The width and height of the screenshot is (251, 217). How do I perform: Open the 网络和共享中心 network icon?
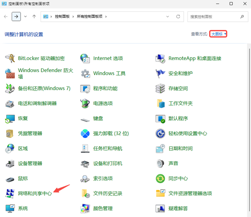pos(10,194)
